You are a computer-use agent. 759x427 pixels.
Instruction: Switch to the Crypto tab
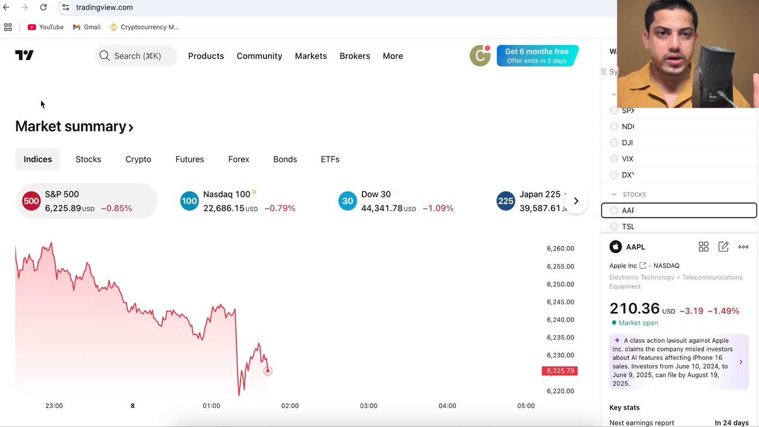click(x=139, y=159)
